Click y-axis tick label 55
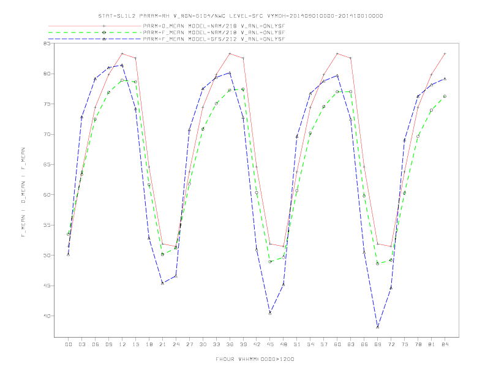This screenshot has width=485, height=375. 47,225
